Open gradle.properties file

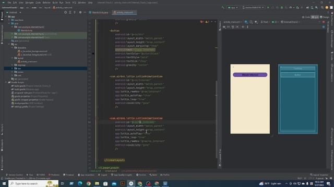pos(29,96)
